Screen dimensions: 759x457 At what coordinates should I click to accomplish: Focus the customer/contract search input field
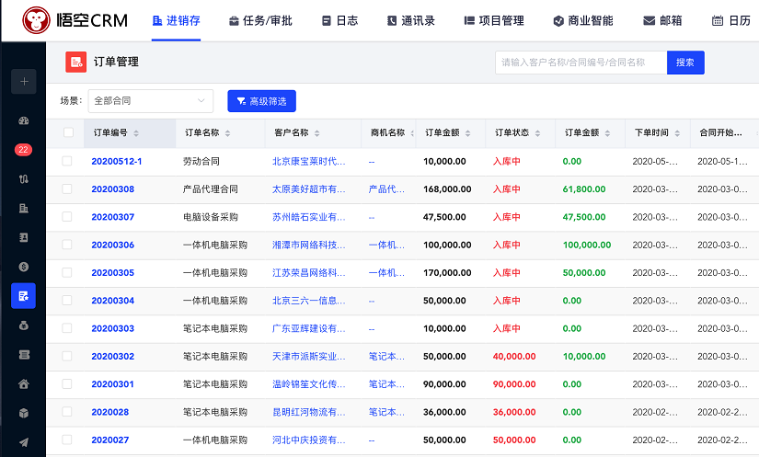click(x=580, y=63)
